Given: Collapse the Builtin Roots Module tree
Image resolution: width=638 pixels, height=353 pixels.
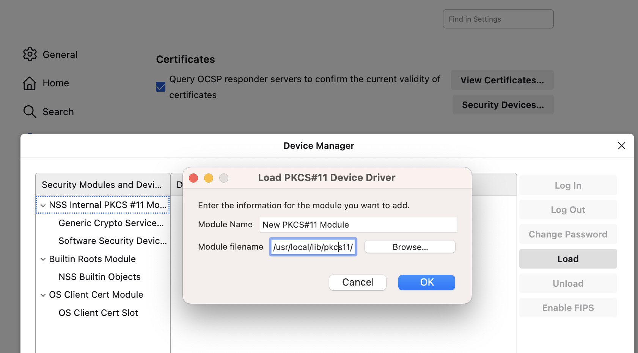Looking at the screenshot, I should [x=43, y=259].
